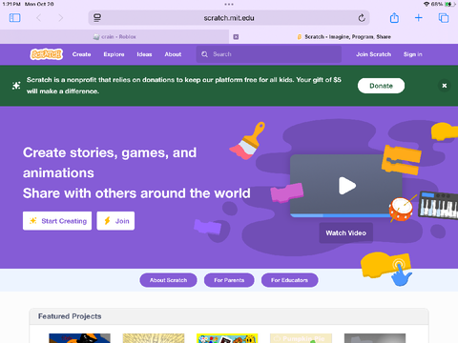Click Start Creating button
Viewport: 458px width, 343px height.
57,221
